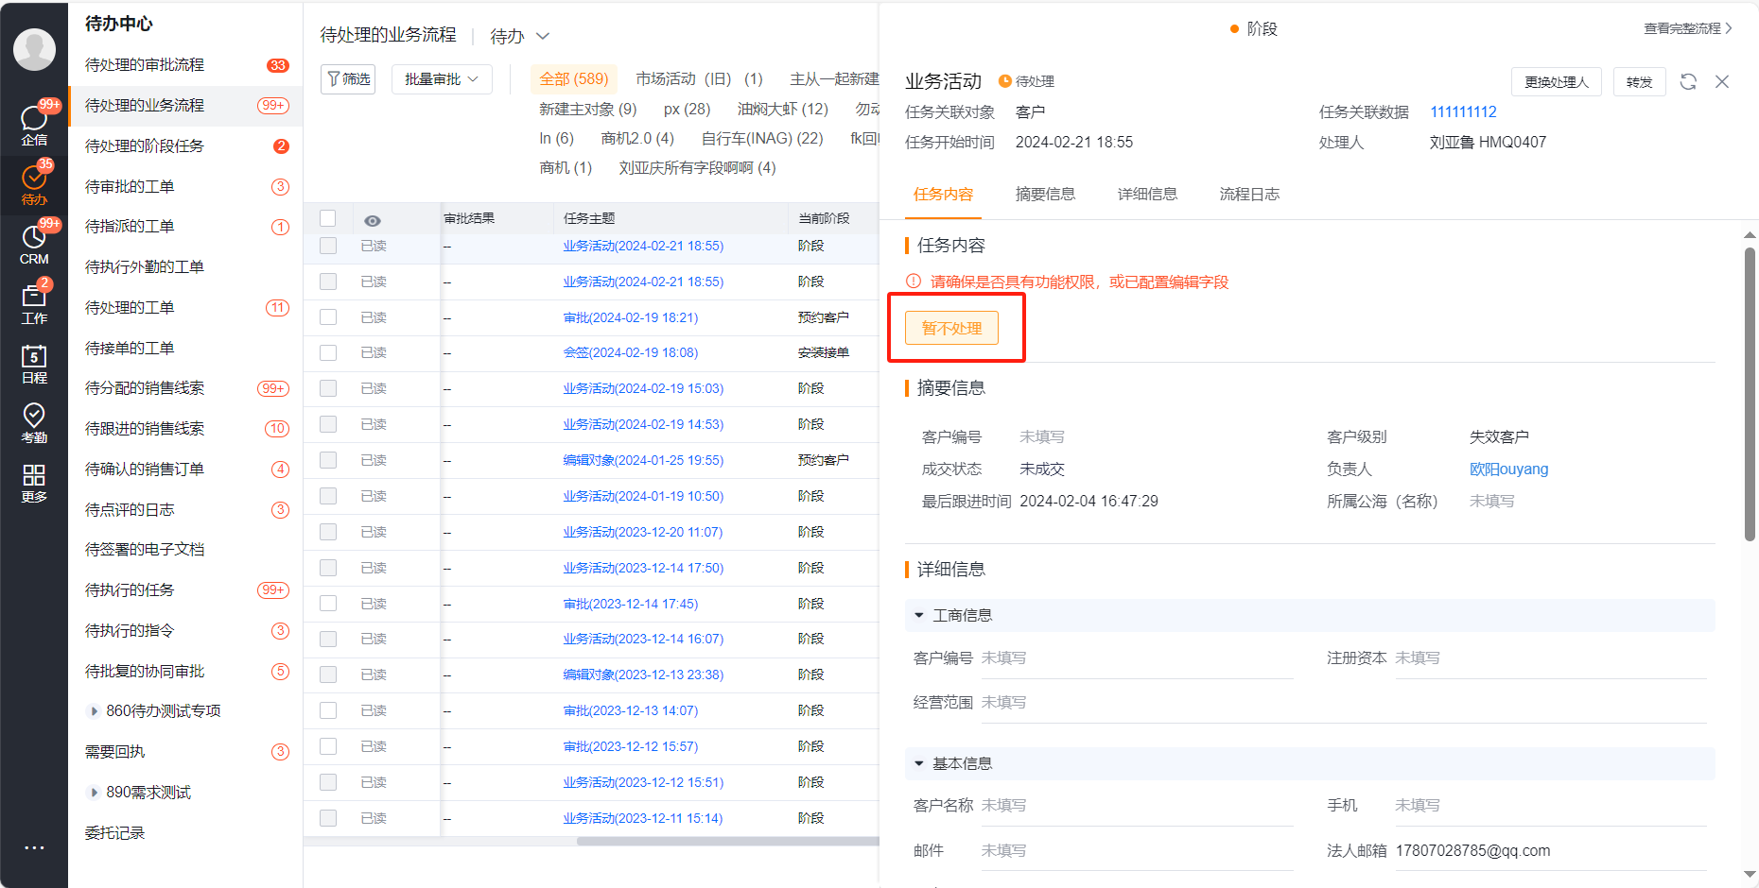Toggle the select-all checkbox in table header
Image resolution: width=1759 pixels, height=888 pixels.
click(328, 218)
